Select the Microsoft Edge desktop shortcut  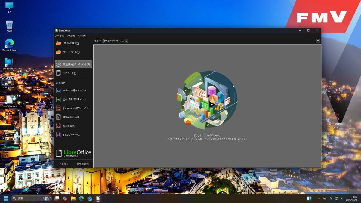click(x=9, y=45)
